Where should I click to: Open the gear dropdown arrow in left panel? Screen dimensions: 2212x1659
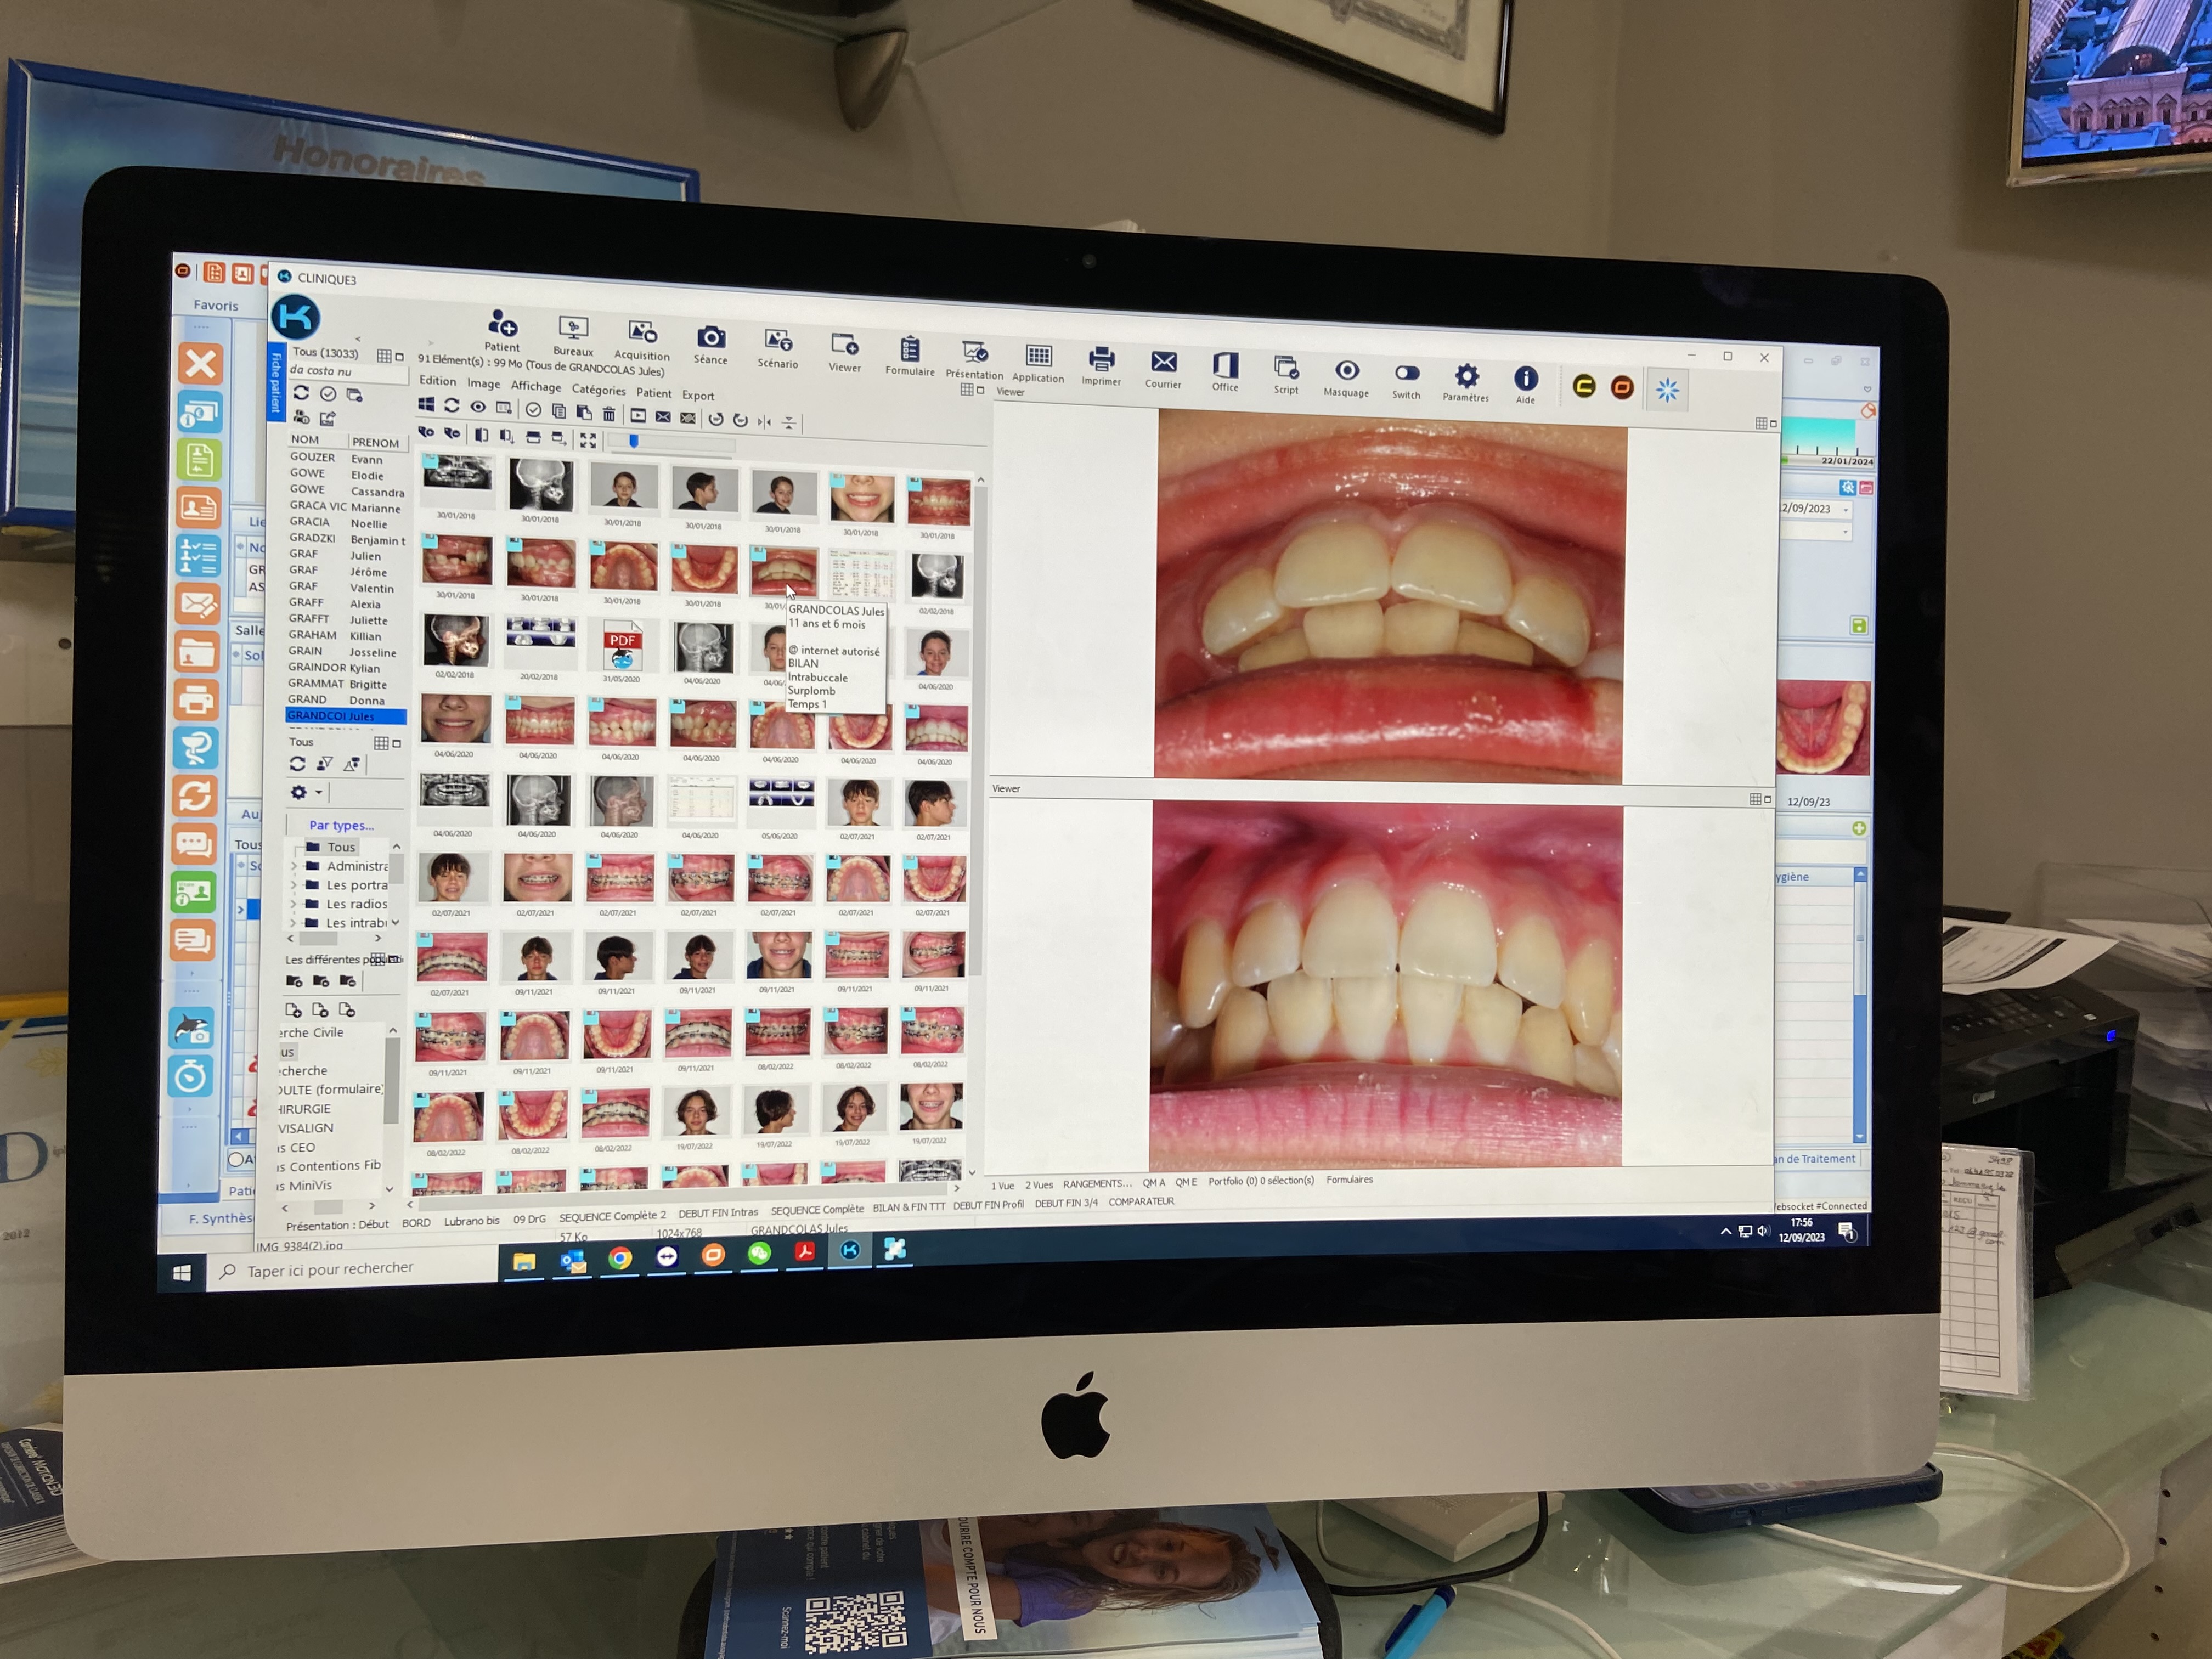pos(319,793)
